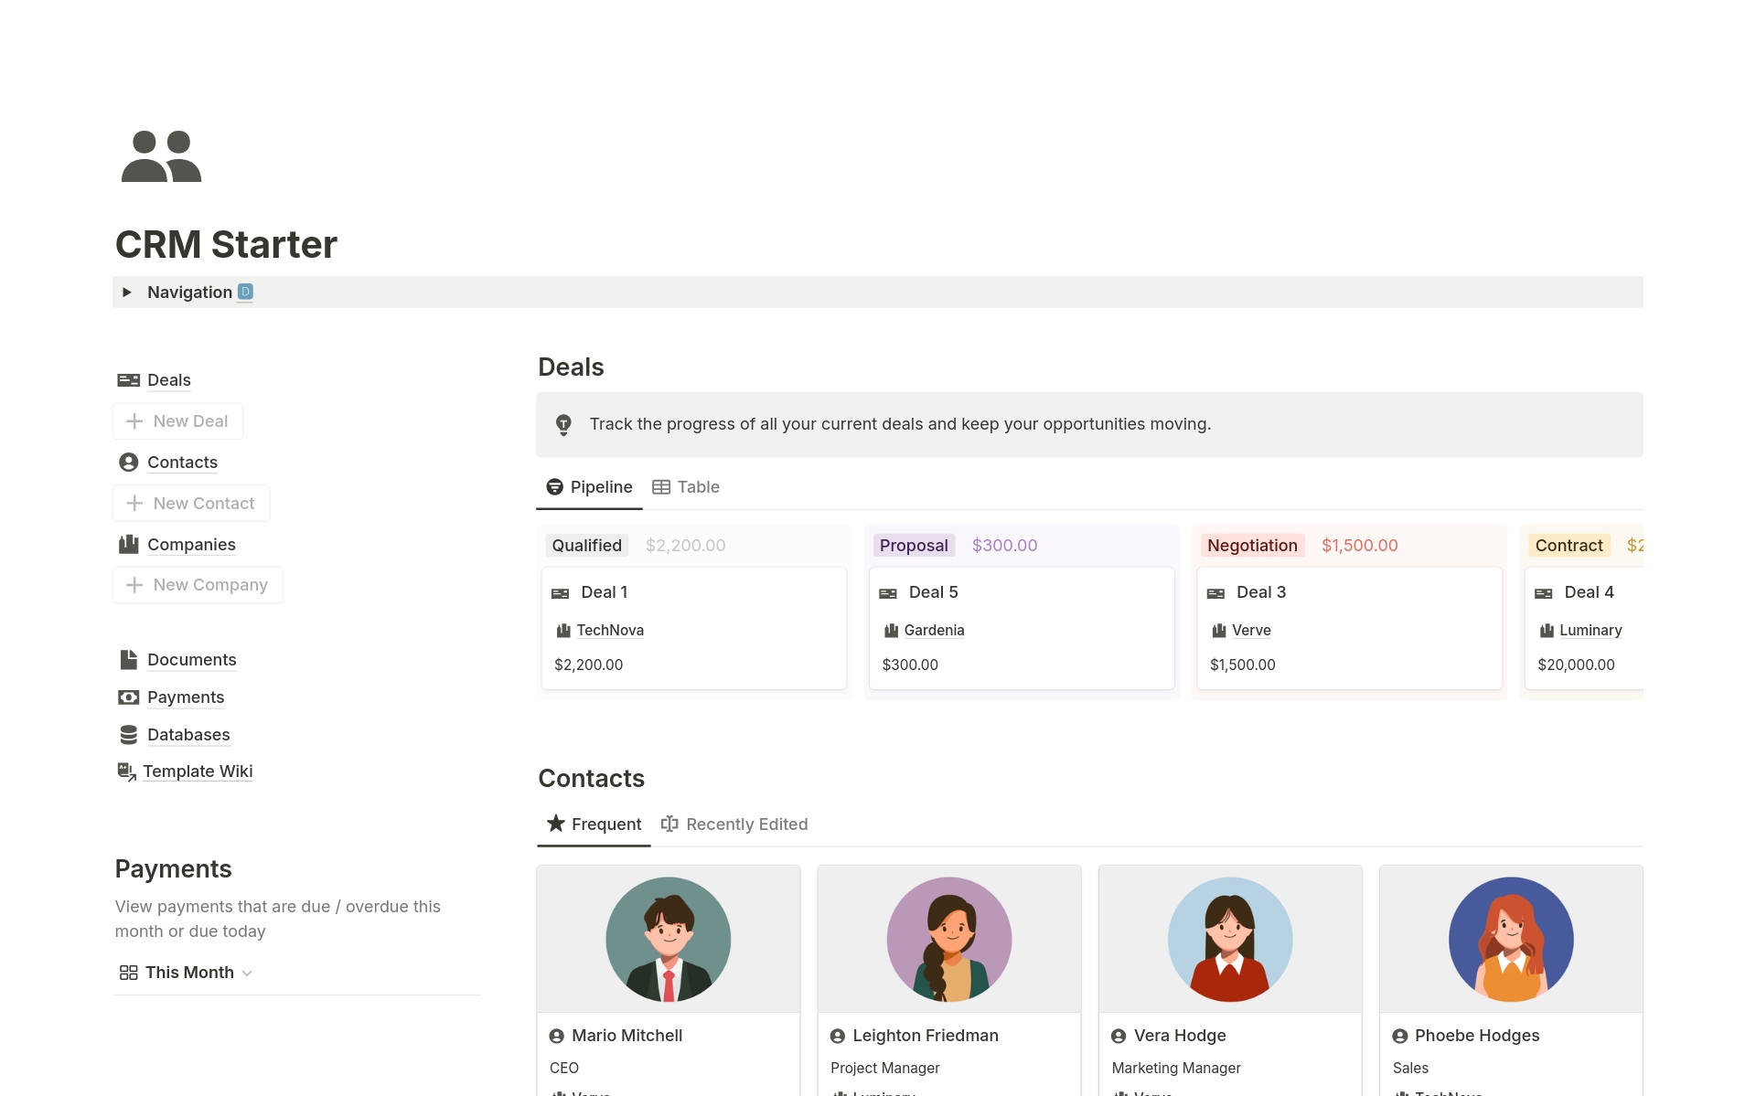Click the Template Wiki icon in sidebar
Viewport: 1756px width, 1096px height.
(x=127, y=771)
